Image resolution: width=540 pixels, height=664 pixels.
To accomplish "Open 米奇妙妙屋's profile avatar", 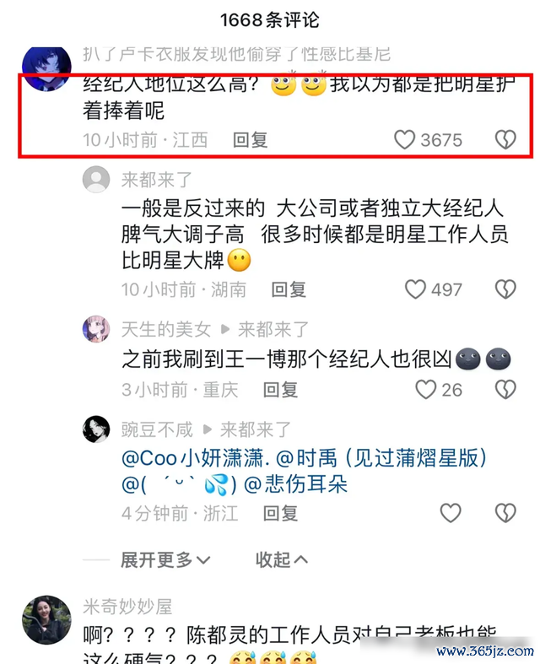I will coord(46,620).
